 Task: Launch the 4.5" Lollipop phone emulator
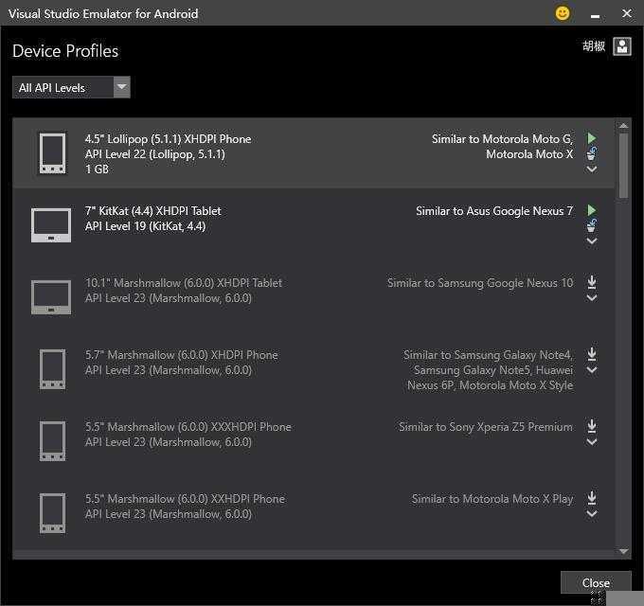point(592,138)
